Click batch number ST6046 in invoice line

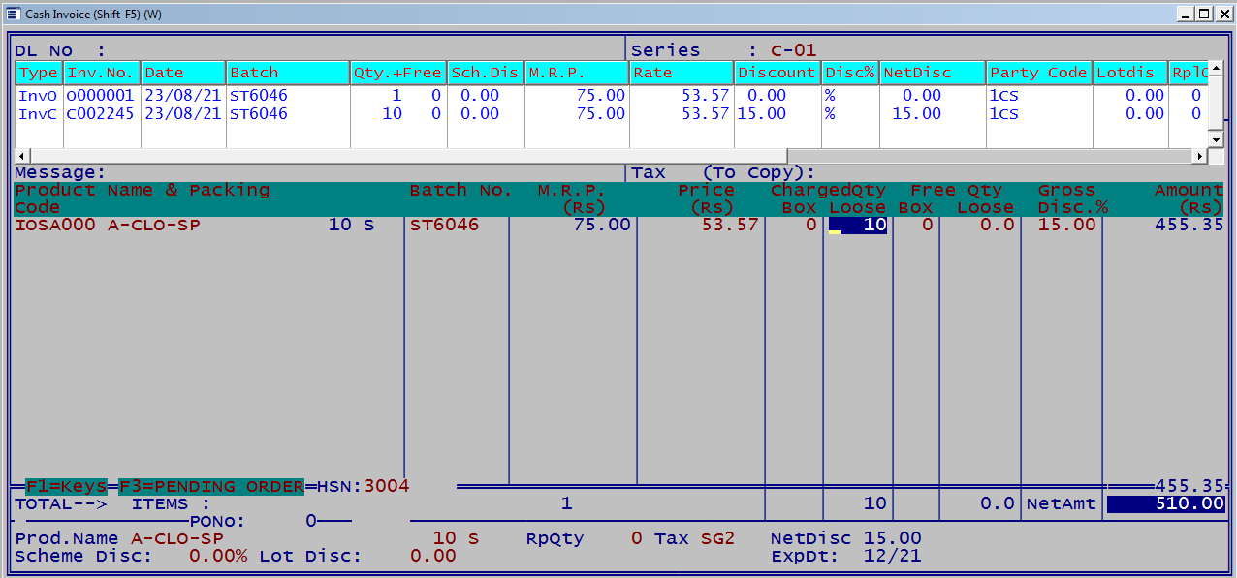click(x=445, y=225)
